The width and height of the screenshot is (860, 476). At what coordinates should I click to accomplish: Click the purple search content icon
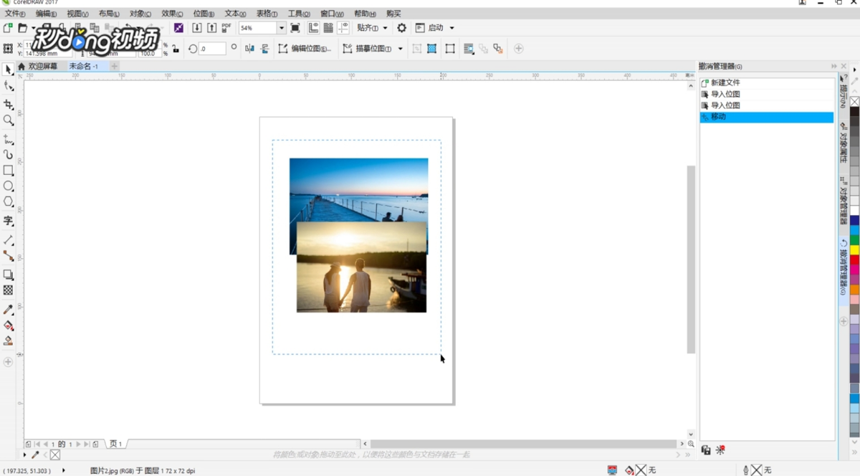[178, 28]
